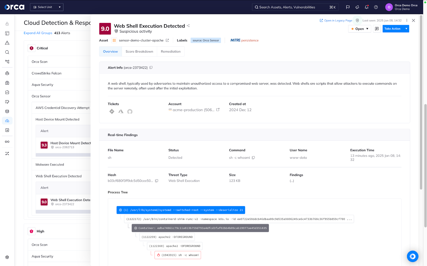Open the cloud detection icon in sidebar
The image size is (427, 266).
(7, 121)
